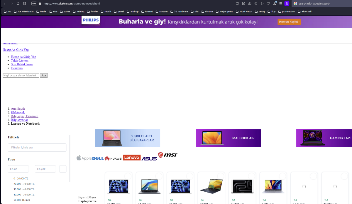Open the pc selection bookmarks folder
The image size is (352, 204).
[x=286, y=11]
